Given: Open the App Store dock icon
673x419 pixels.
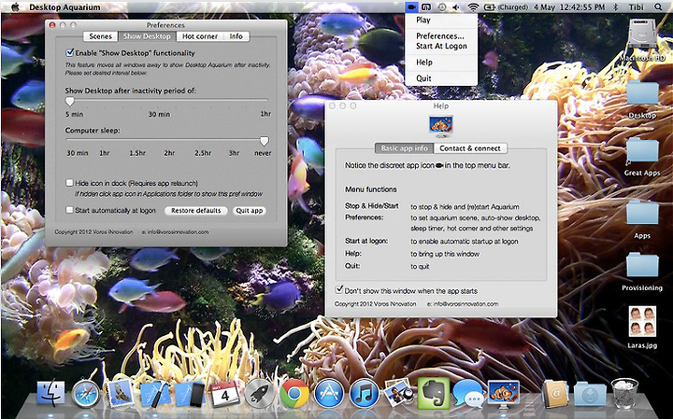Looking at the screenshot, I should click(x=329, y=393).
